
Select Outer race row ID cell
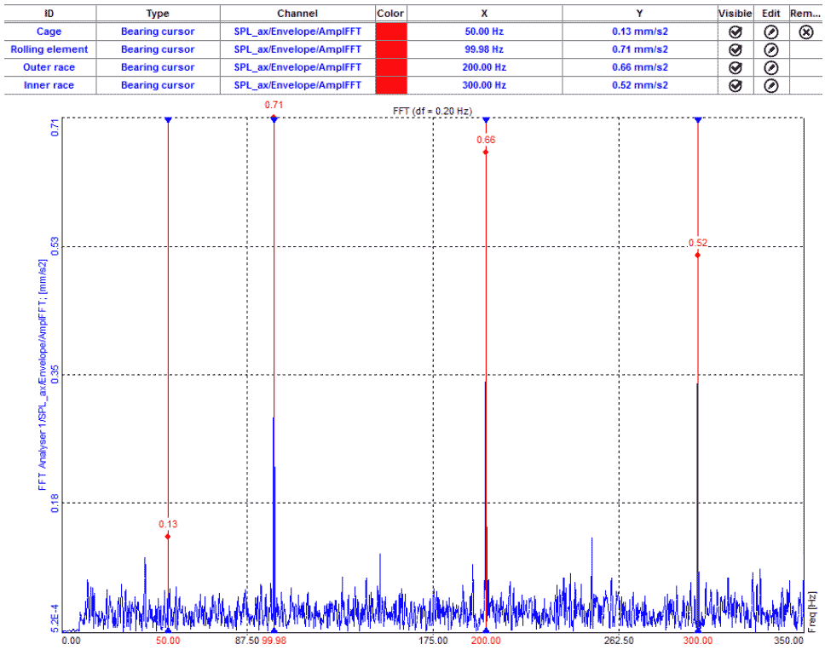tap(49, 67)
